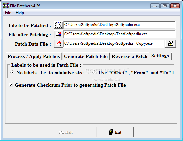Click the File Patcher title bar icon
Image resolution: width=183 pixels, height=141 pixels.
tap(6, 6)
